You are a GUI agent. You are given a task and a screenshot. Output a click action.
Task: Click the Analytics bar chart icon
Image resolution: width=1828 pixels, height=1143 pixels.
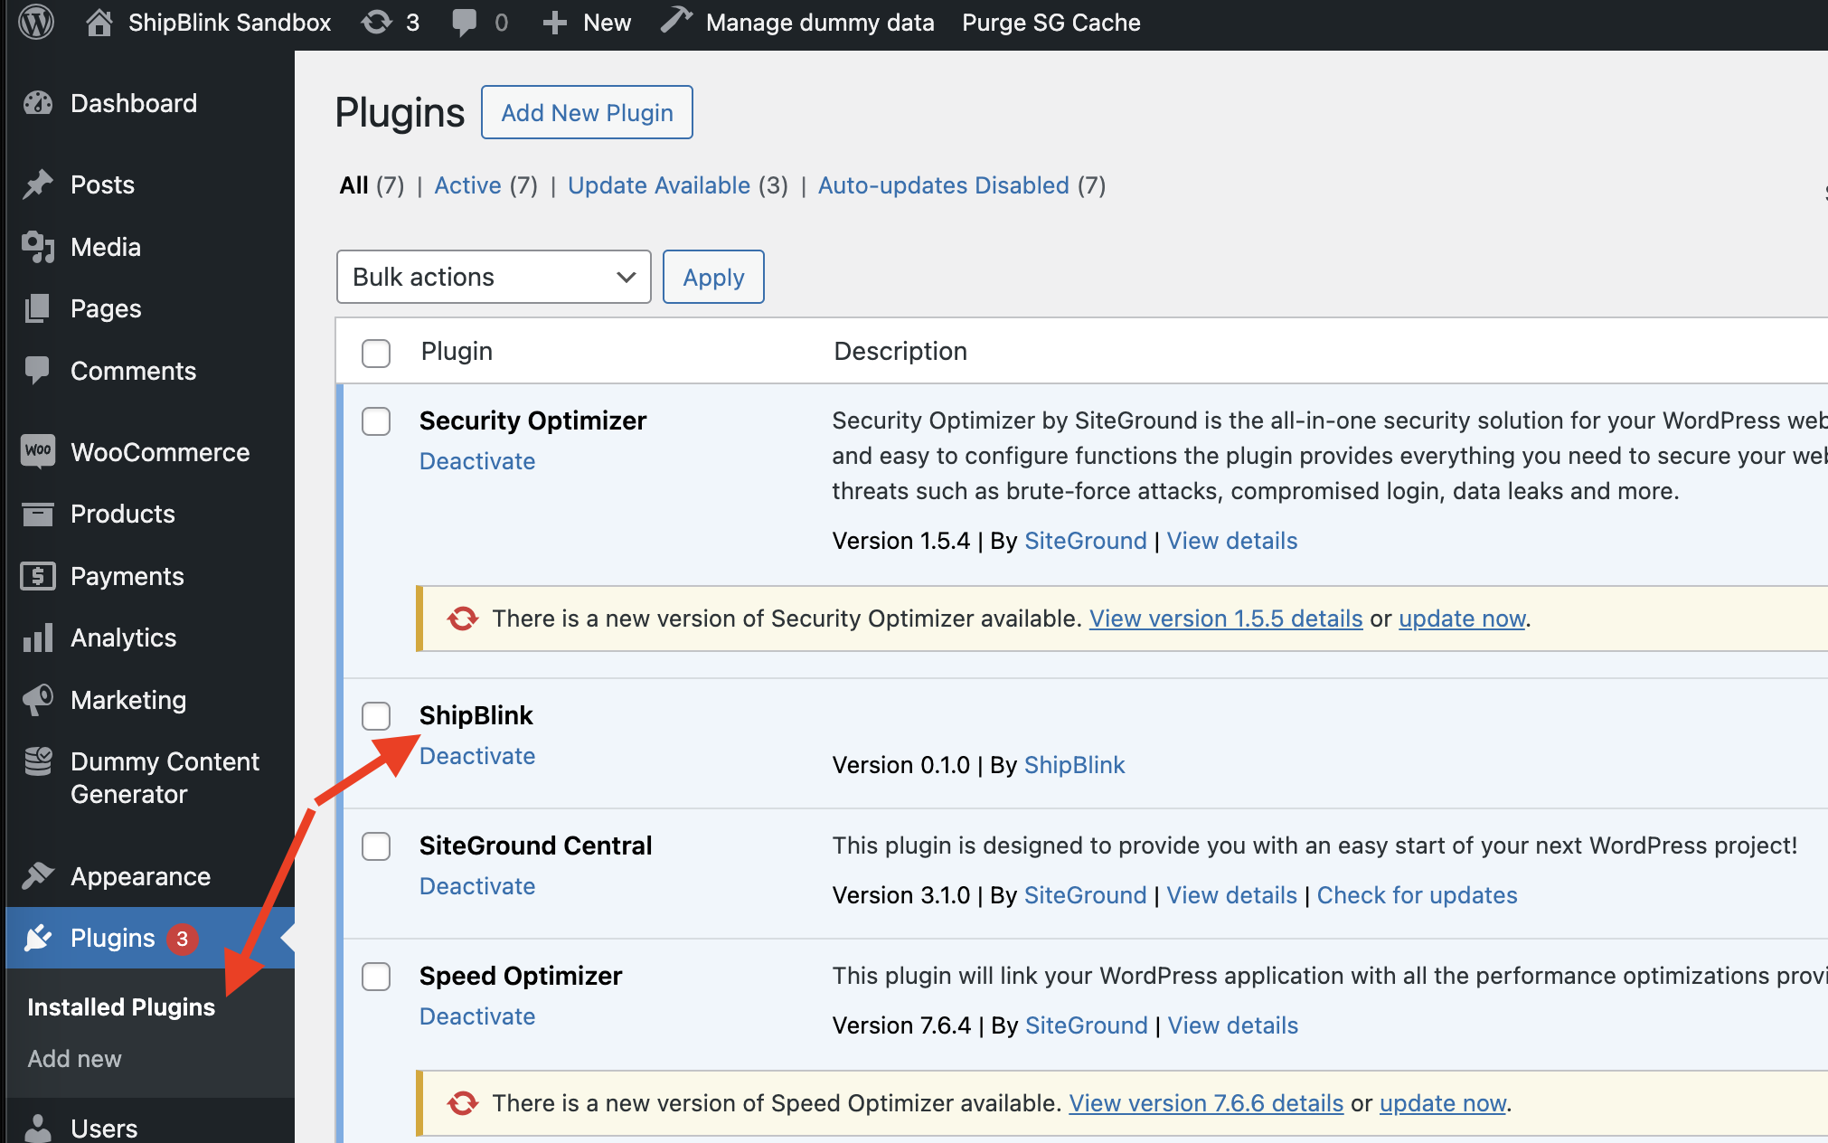tap(38, 638)
